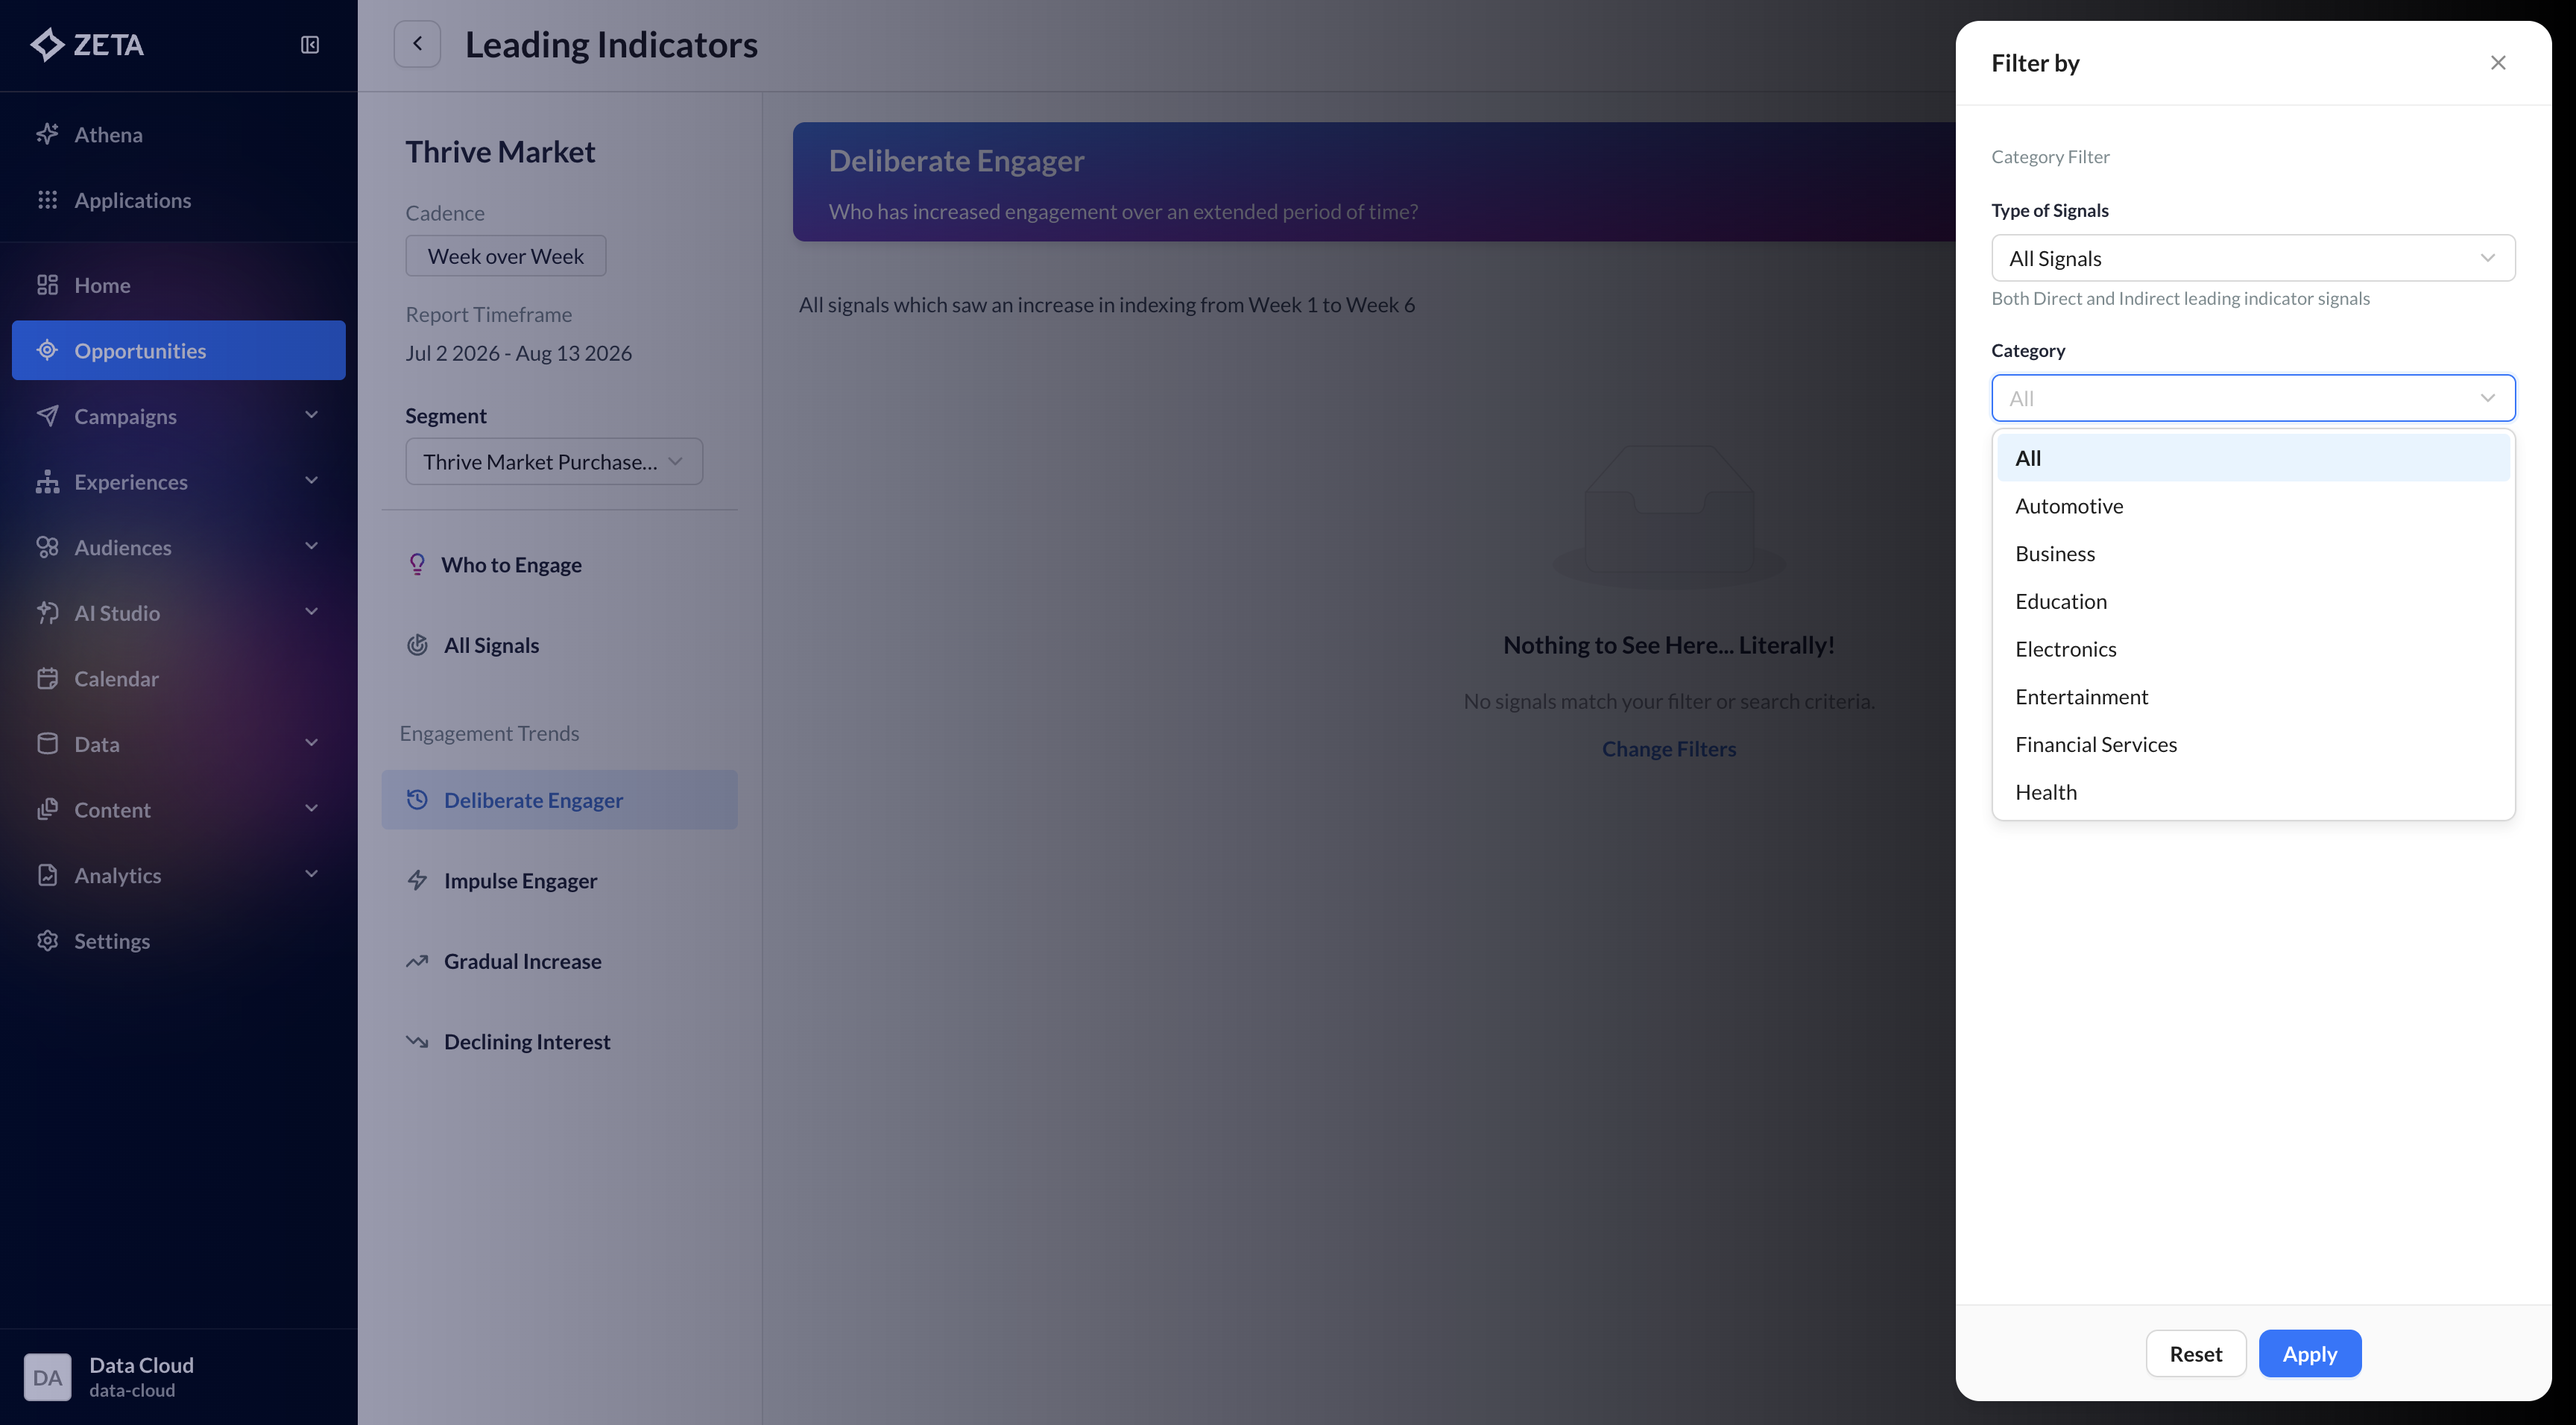Expand the AI Studio submenu chevron
Screen dimensions: 2576x1425
pyautogui.click(x=311, y=612)
